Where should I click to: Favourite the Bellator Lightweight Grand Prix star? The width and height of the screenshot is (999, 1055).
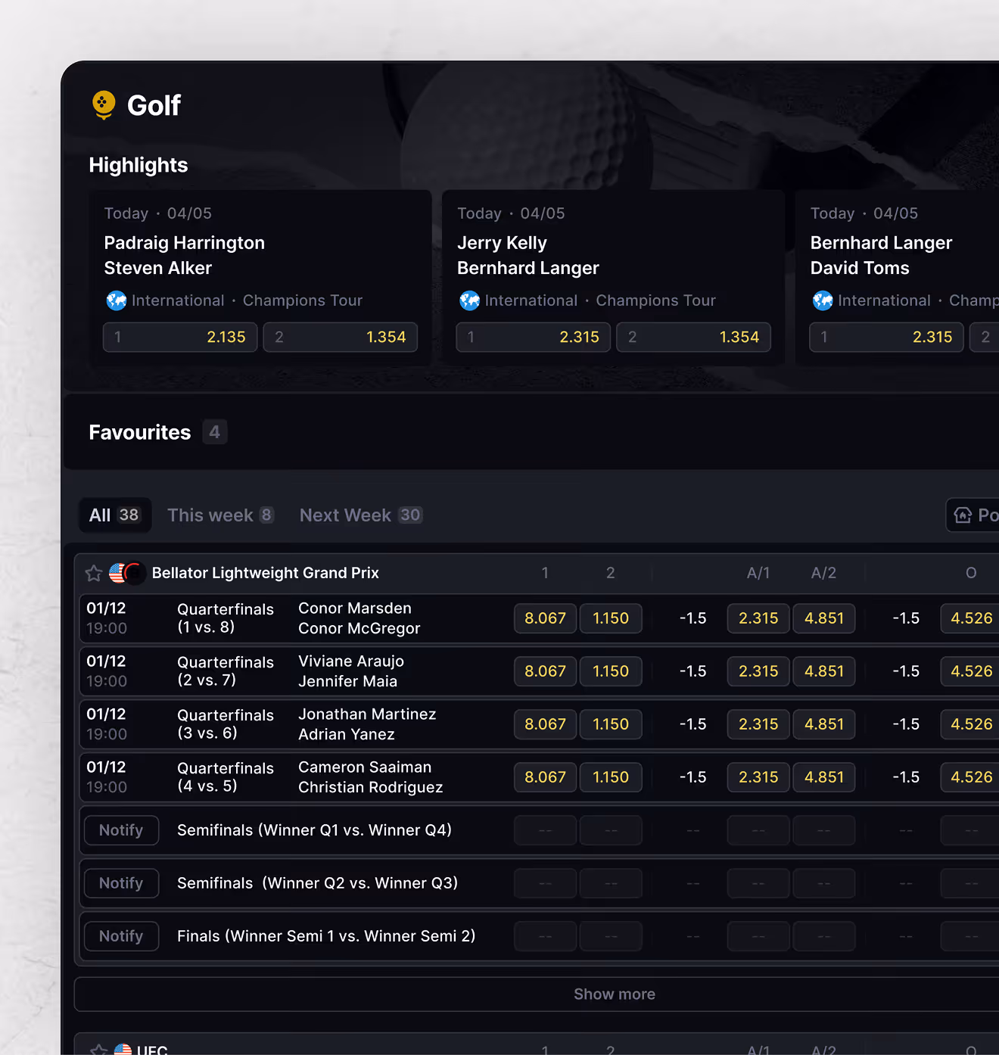[x=94, y=574]
